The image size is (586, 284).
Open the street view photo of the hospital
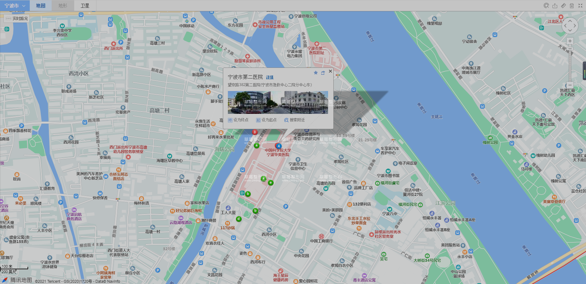point(278,102)
